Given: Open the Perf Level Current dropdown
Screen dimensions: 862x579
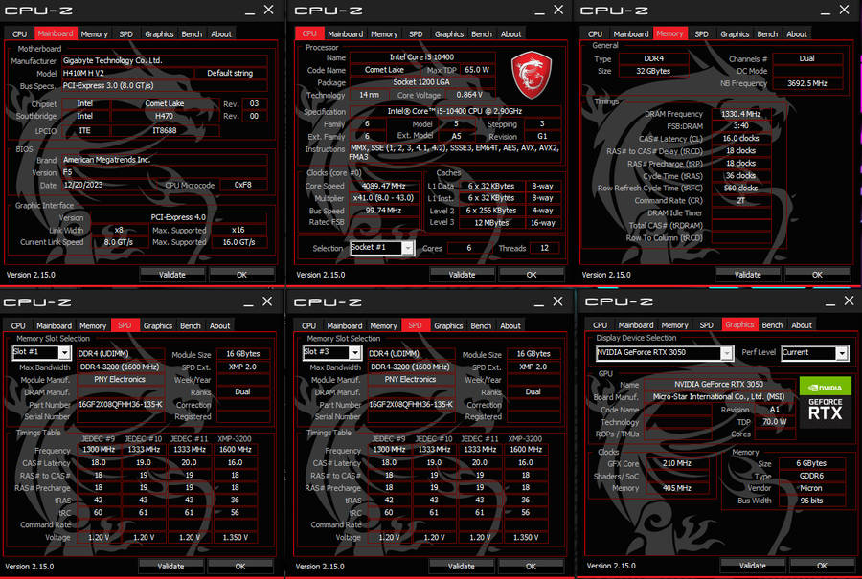Looking at the screenshot, I should (x=842, y=353).
